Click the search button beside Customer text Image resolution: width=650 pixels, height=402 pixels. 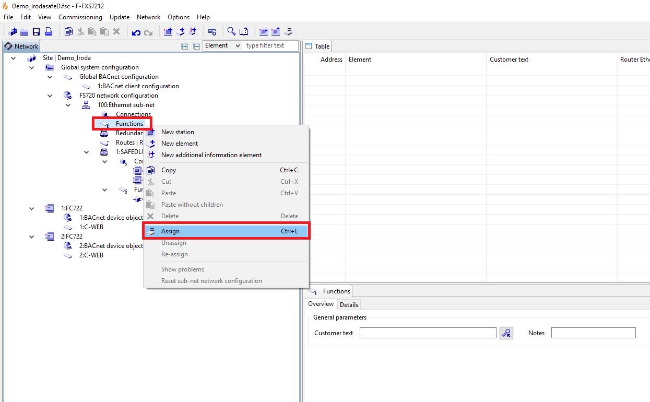(506, 333)
